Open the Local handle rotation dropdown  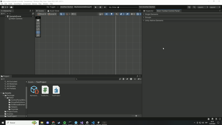(52, 14)
